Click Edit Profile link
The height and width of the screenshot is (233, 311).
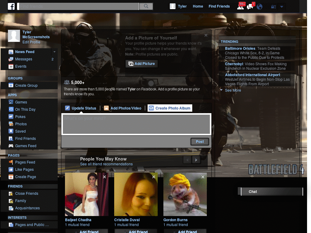click(31, 42)
